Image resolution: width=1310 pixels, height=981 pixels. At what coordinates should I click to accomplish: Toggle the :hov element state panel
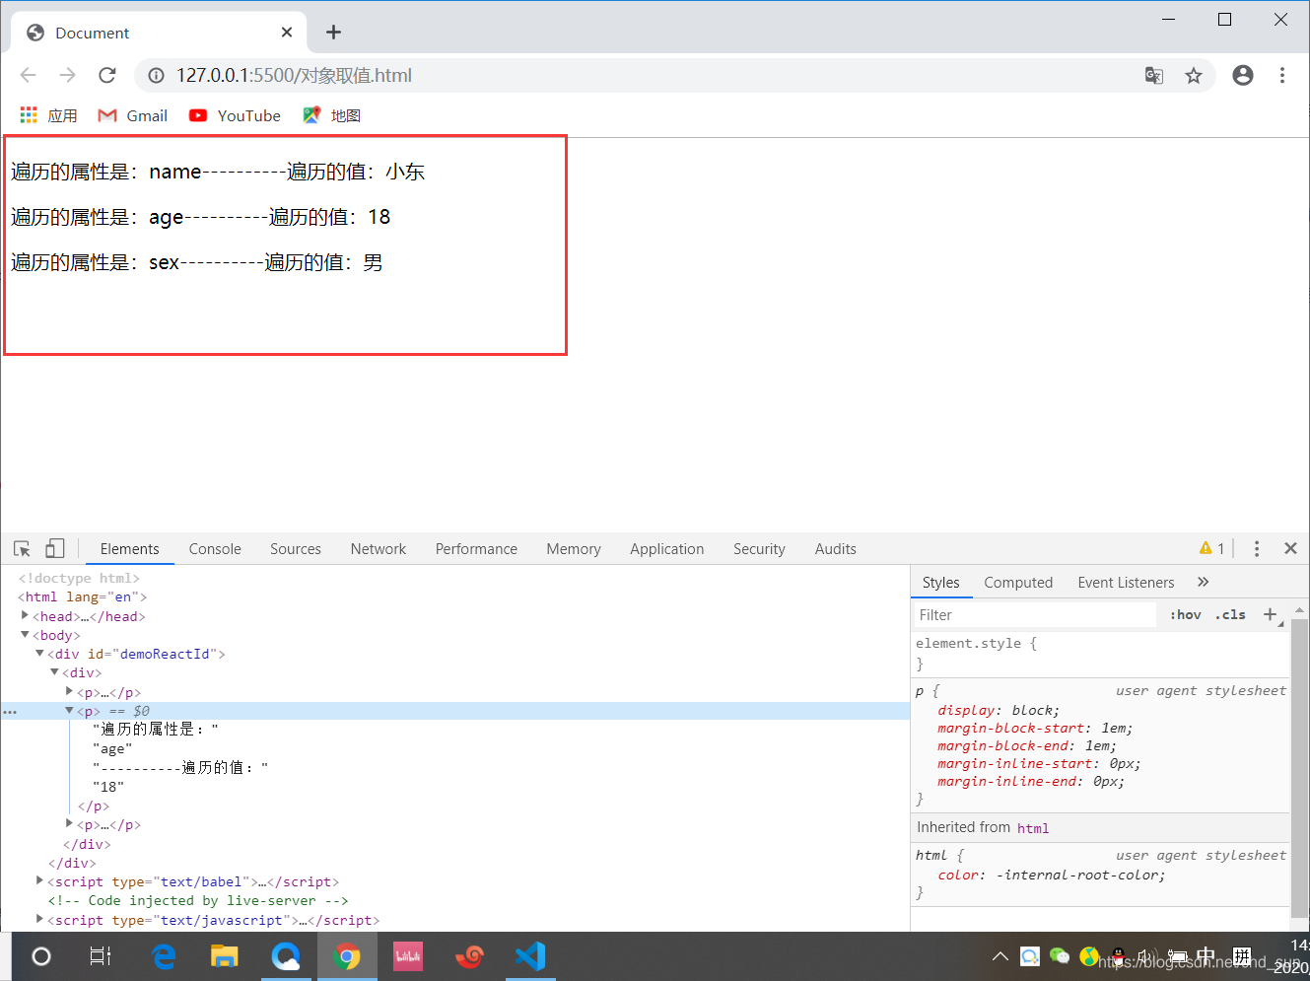(x=1186, y=614)
